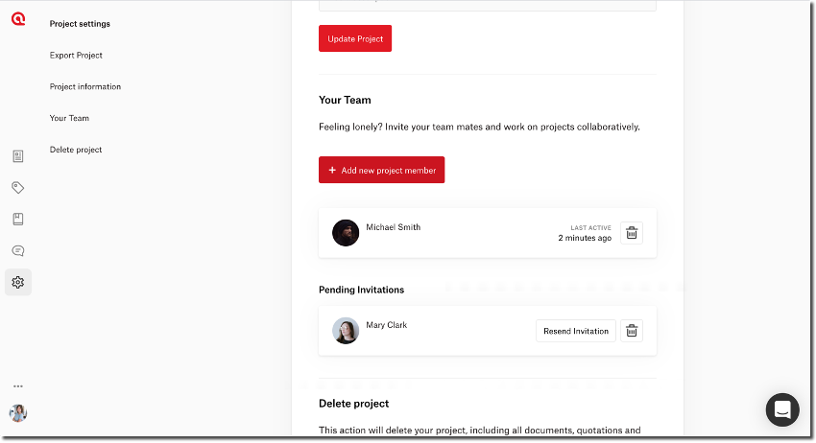The image size is (816, 443).
Task: Open Mary Clark's avatar picture
Action: [346, 331]
